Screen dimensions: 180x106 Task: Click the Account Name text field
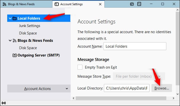[x=135, y=46]
